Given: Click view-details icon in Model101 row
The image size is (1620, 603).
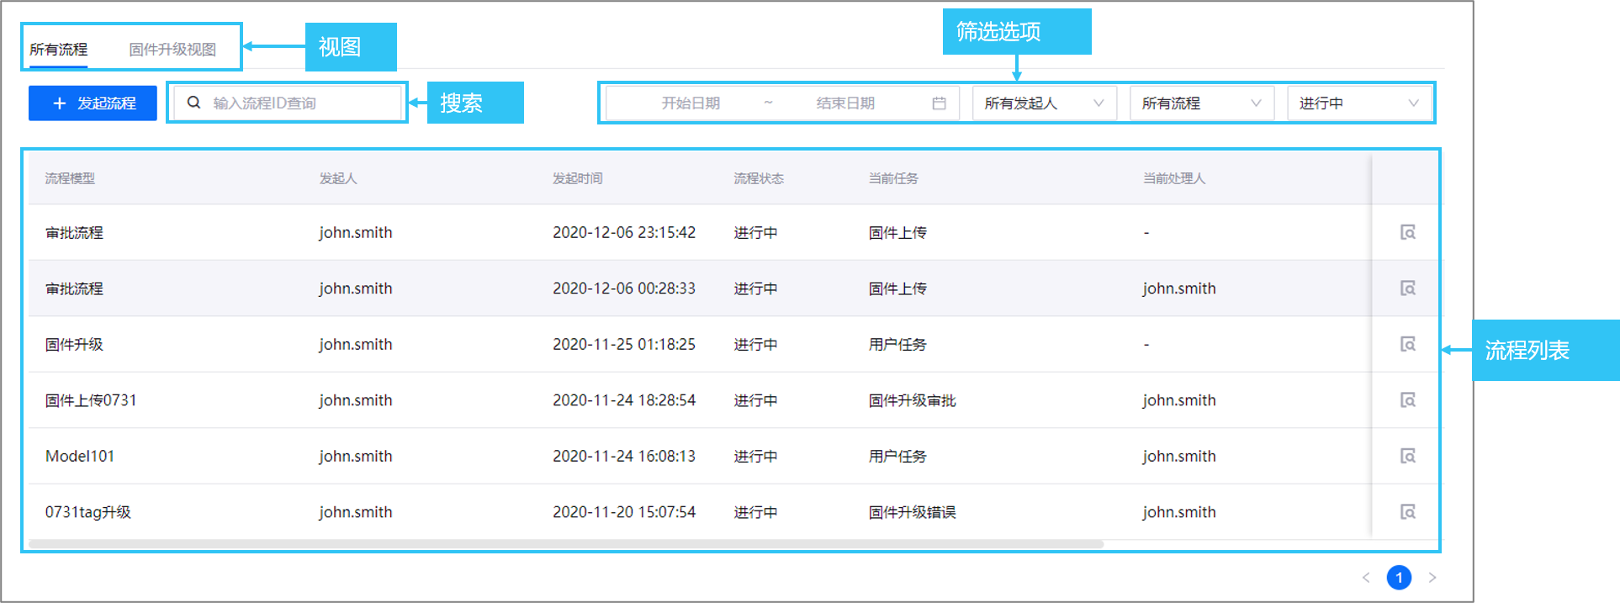Looking at the screenshot, I should click(1407, 456).
